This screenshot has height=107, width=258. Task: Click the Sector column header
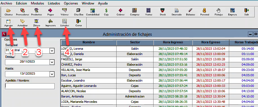tap(135, 42)
